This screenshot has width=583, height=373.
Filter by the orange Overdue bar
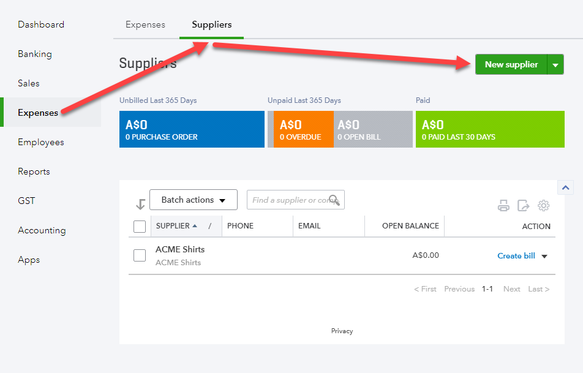coord(303,129)
